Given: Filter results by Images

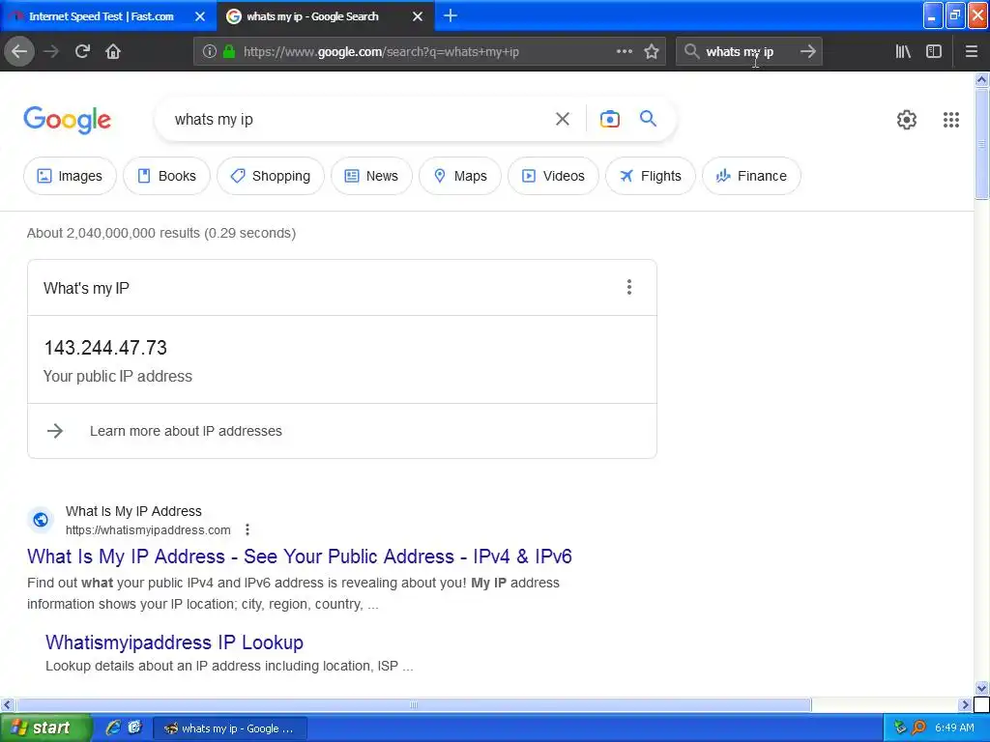Looking at the screenshot, I should pyautogui.click(x=70, y=176).
